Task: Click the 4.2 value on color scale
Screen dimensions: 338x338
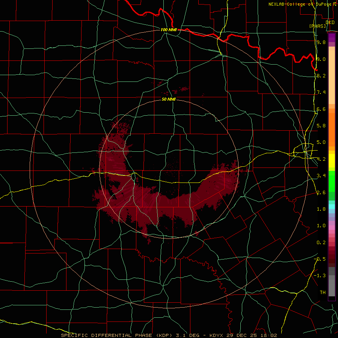Action: 321,159
